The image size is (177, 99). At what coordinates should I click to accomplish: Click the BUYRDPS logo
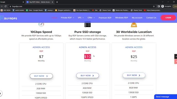coord(9,18)
